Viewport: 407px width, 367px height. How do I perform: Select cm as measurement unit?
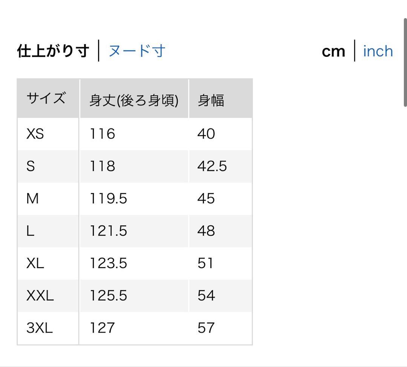334,51
